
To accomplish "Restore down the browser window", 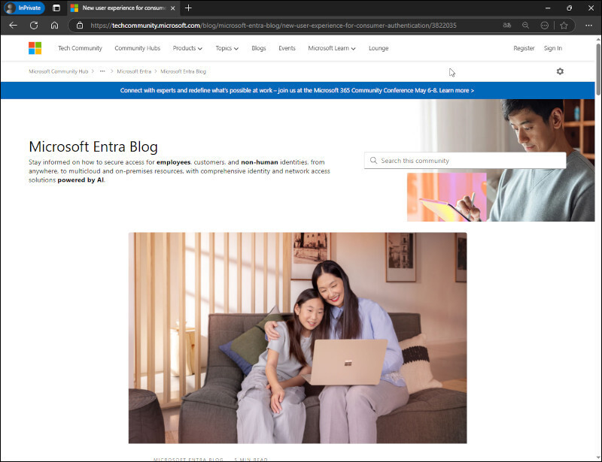I will click(569, 8).
